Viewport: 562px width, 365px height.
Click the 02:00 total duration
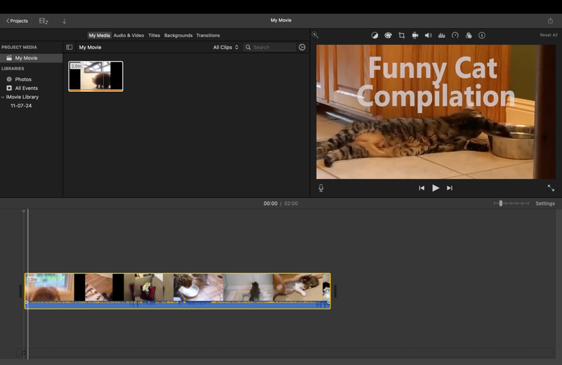click(x=291, y=204)
